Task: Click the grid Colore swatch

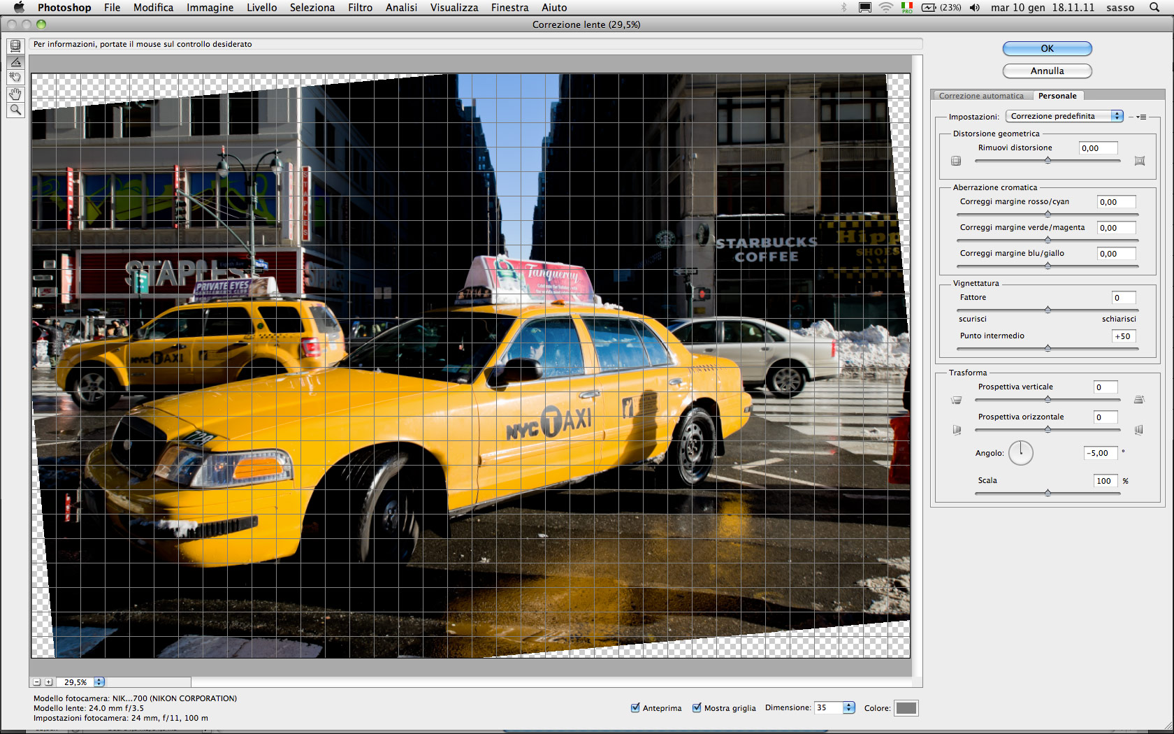Action: [906, 708]
